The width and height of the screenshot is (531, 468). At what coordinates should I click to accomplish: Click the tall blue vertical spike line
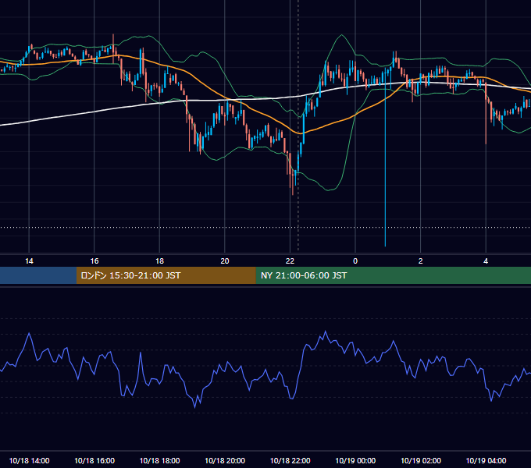tap(385, 162)
